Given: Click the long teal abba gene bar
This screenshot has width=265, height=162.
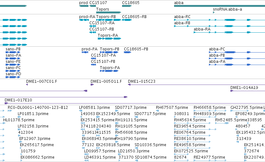Looking at the screenshot, I should coord(219,6).
